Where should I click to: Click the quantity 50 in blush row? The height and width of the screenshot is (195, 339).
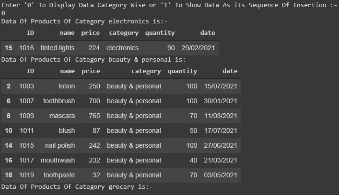point(194,130)
